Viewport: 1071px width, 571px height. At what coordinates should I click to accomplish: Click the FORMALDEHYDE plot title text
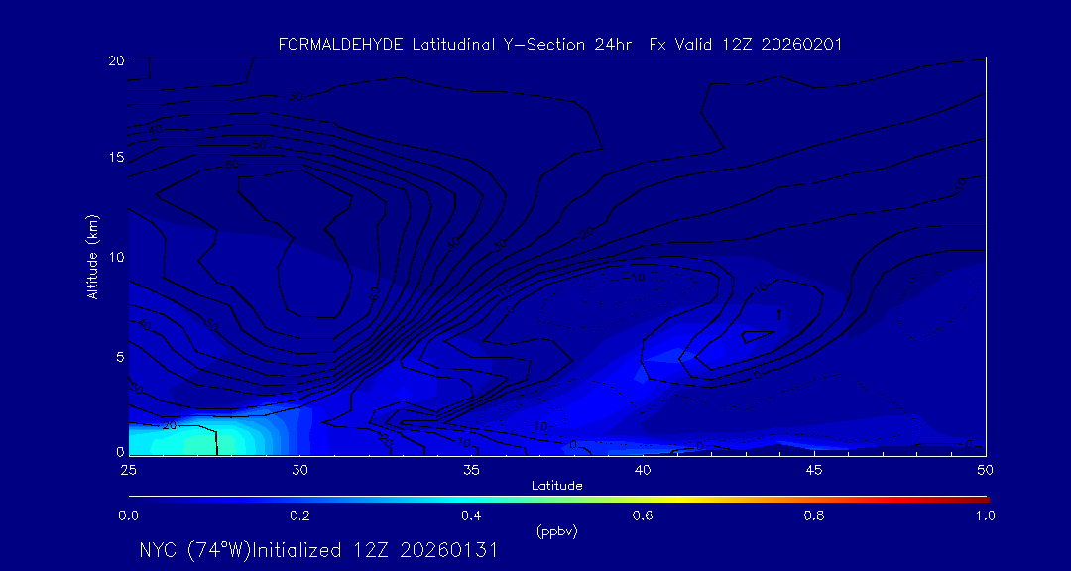[x=560, y=45]
